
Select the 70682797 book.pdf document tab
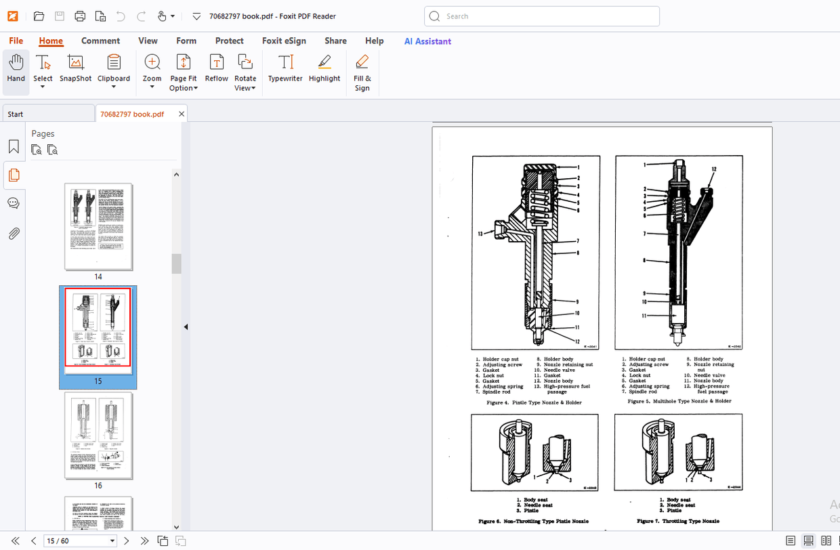coord(133,114)
